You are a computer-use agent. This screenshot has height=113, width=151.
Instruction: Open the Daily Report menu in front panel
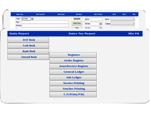pos(19,34)
